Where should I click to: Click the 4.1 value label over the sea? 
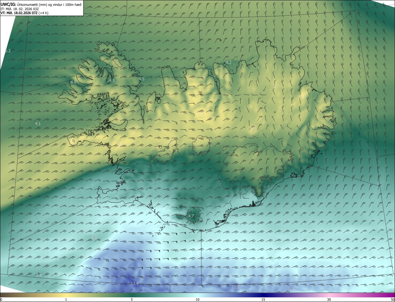(38, 124)
